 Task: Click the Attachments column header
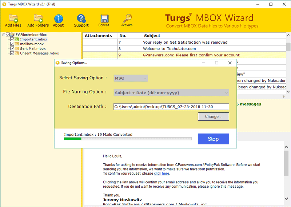point(100,36)
